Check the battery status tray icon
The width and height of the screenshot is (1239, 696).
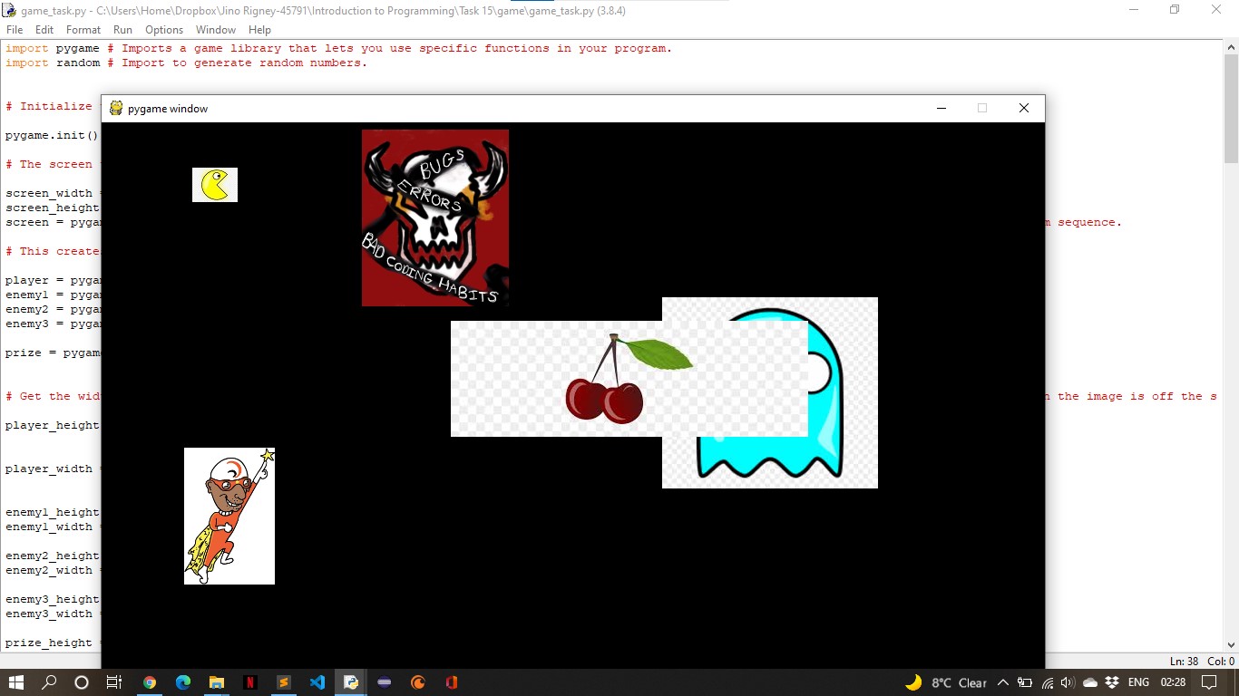[x=1025, y=682]
